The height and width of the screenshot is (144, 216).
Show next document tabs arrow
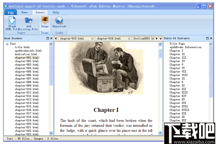[x=157, y=39]
